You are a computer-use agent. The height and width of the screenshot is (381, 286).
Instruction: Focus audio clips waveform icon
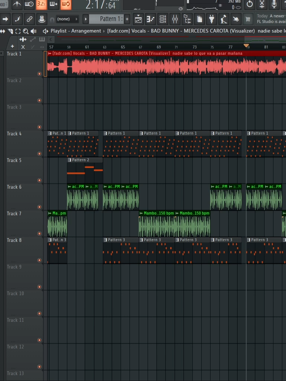[x=23, y=39]
